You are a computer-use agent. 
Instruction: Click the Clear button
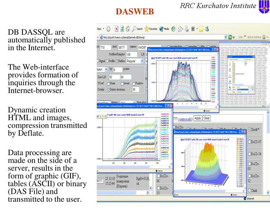coord(206,118)
